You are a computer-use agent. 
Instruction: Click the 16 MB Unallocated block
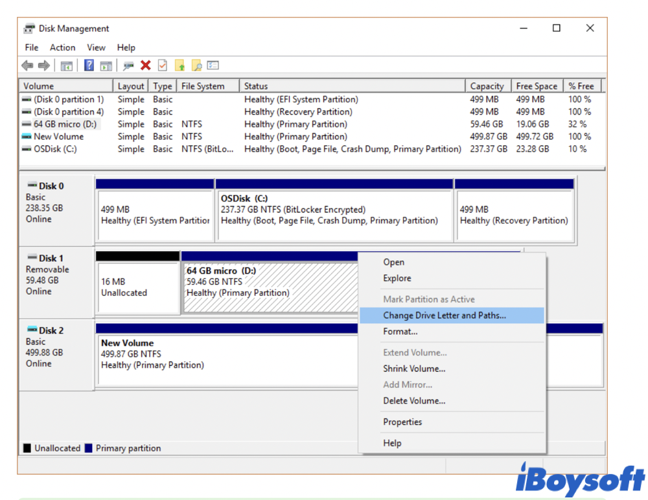(x=137, y=288)
